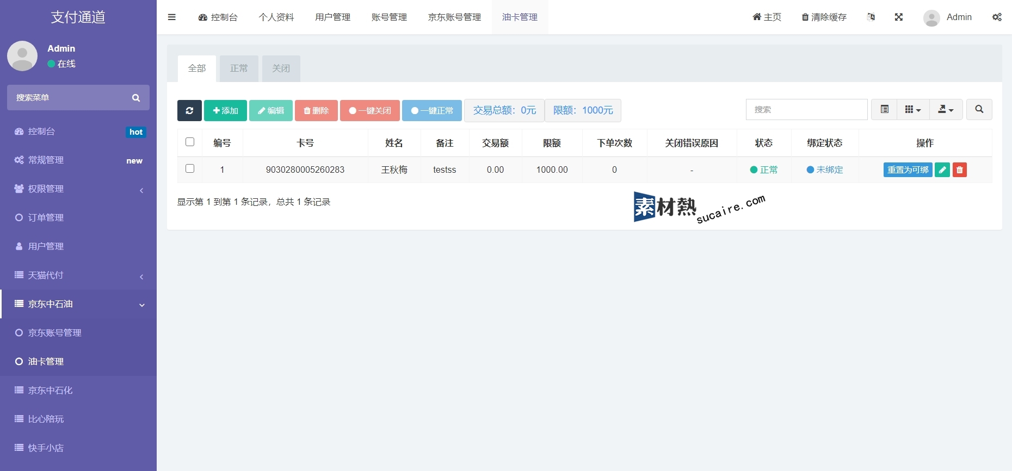Open the 用户管理 top tab
The image size is (1012, 471).
tap(333, 17)
